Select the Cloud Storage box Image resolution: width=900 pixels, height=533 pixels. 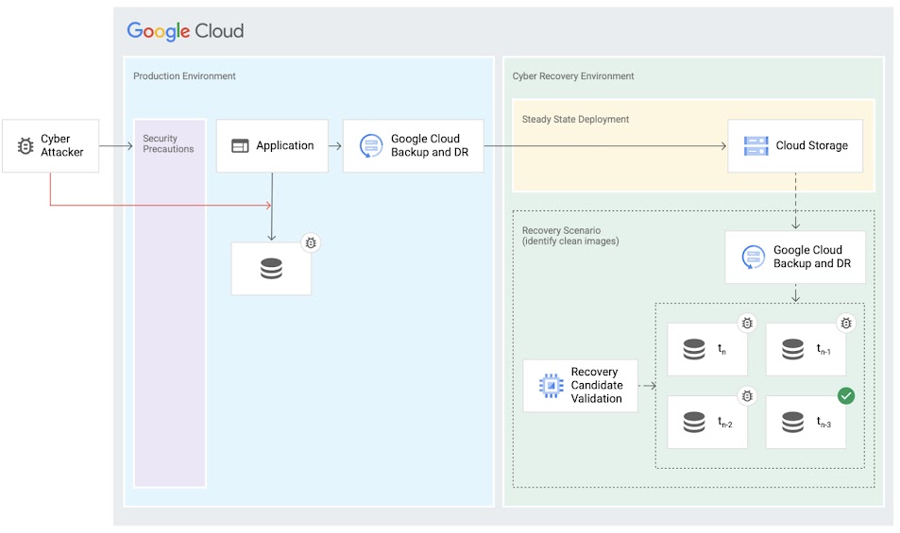click(x=795, y=145)
